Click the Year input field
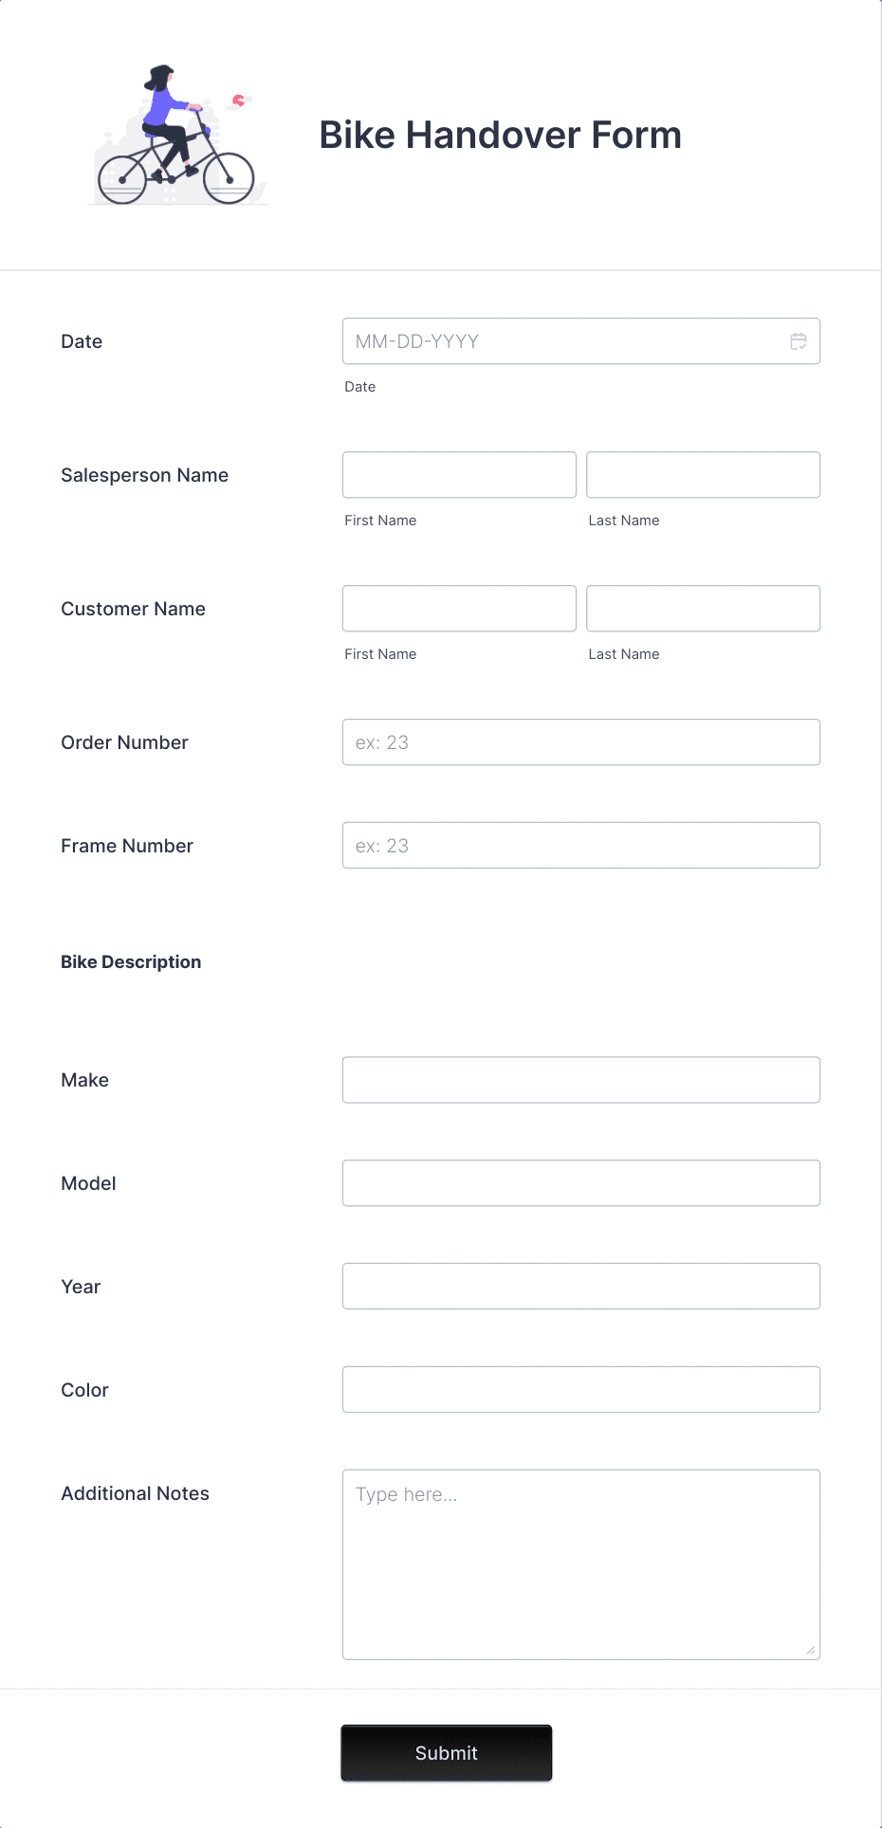Screen dimensions: 882x1828 (580, 1286)
